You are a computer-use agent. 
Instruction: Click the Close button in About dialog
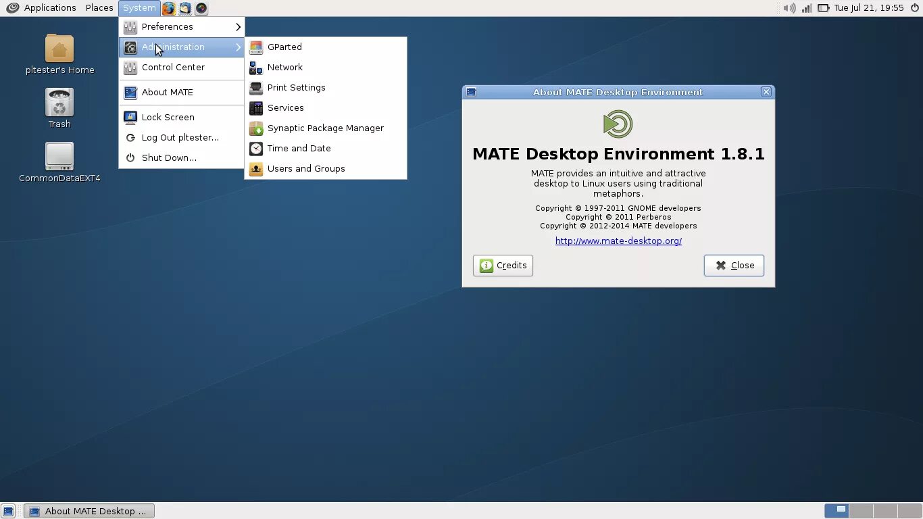[x=734, y=266]
